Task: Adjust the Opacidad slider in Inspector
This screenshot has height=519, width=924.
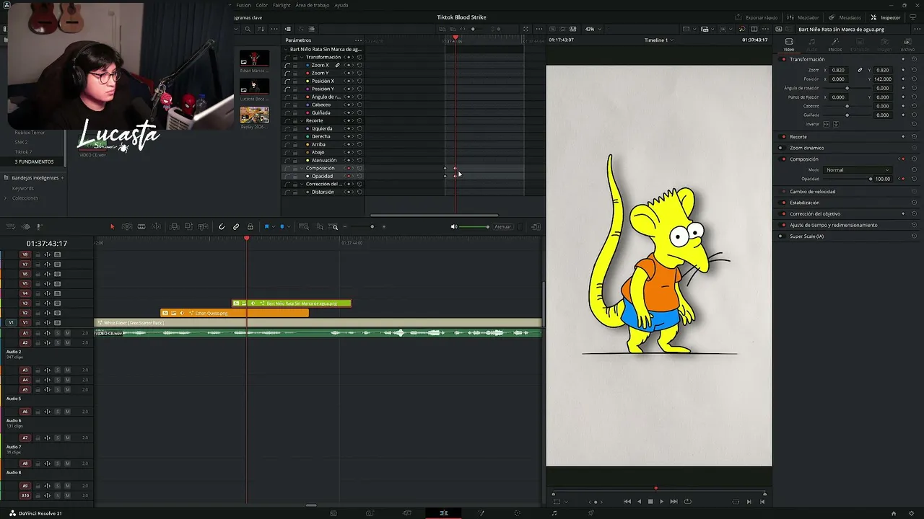Action: tap(846, 179)
